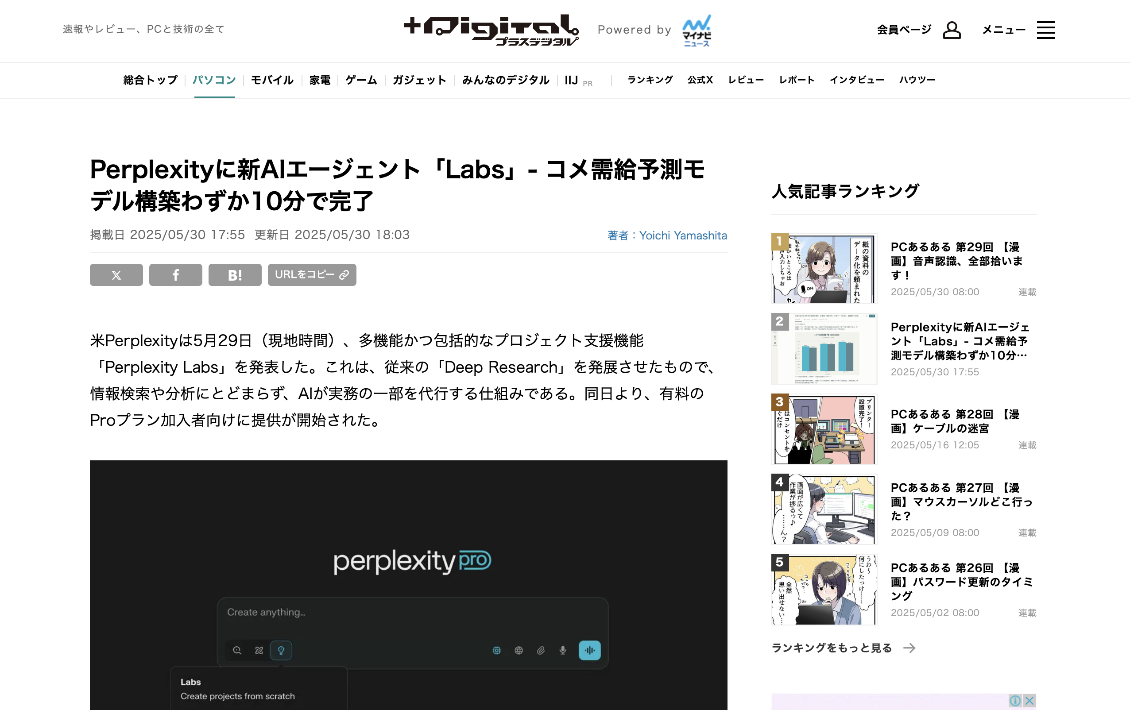Click thumbnail of rank 5 manga article

[824, 590]
